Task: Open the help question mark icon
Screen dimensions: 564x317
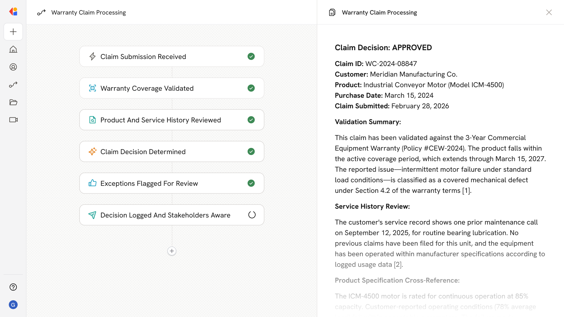Action: 13,287
